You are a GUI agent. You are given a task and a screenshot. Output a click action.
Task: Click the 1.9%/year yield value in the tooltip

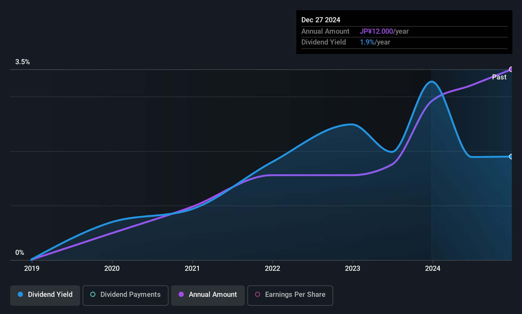click(375, 42)
